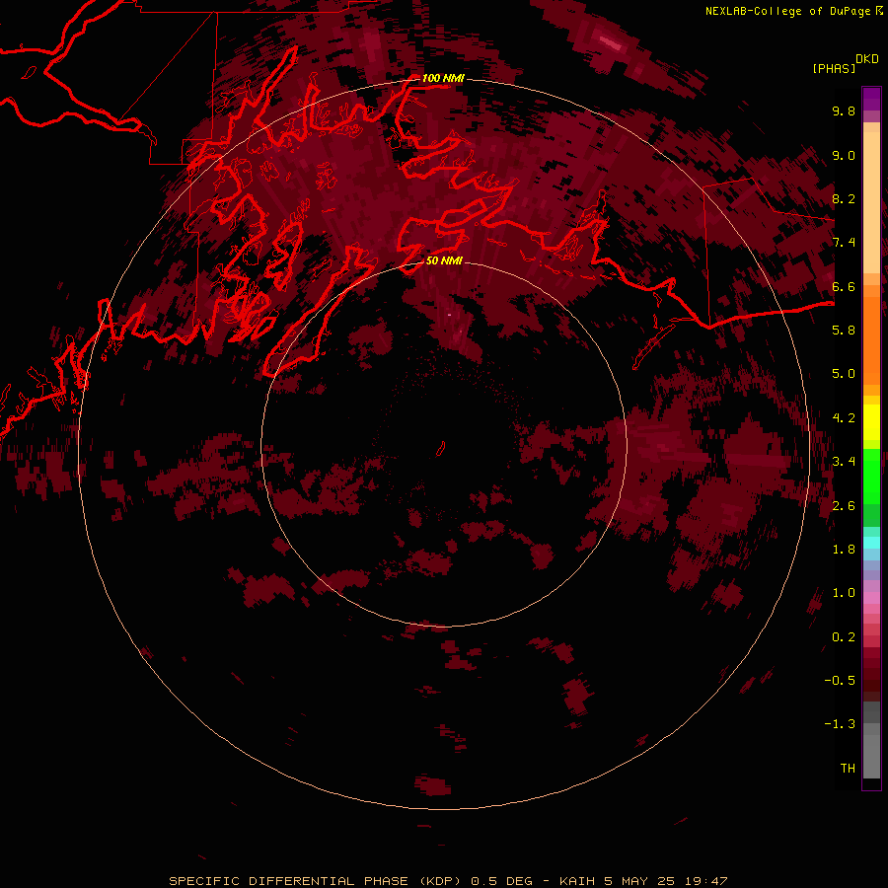This screenshot has height=888, width=888.
Task: Click the small island outline at the radar center
Action: click(x=441, y=449)
